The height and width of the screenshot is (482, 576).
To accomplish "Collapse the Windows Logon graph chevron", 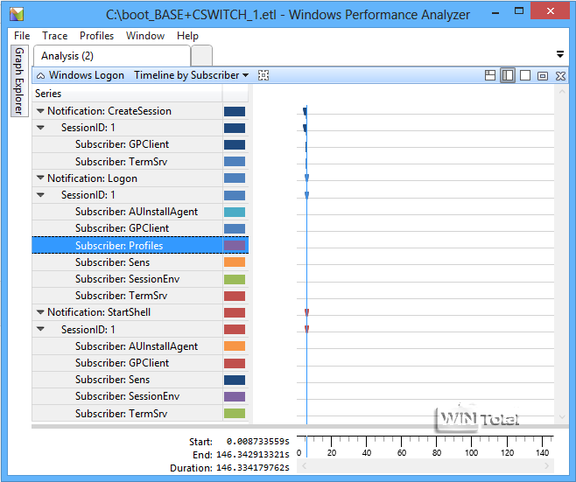I will (x=41, y=75).
